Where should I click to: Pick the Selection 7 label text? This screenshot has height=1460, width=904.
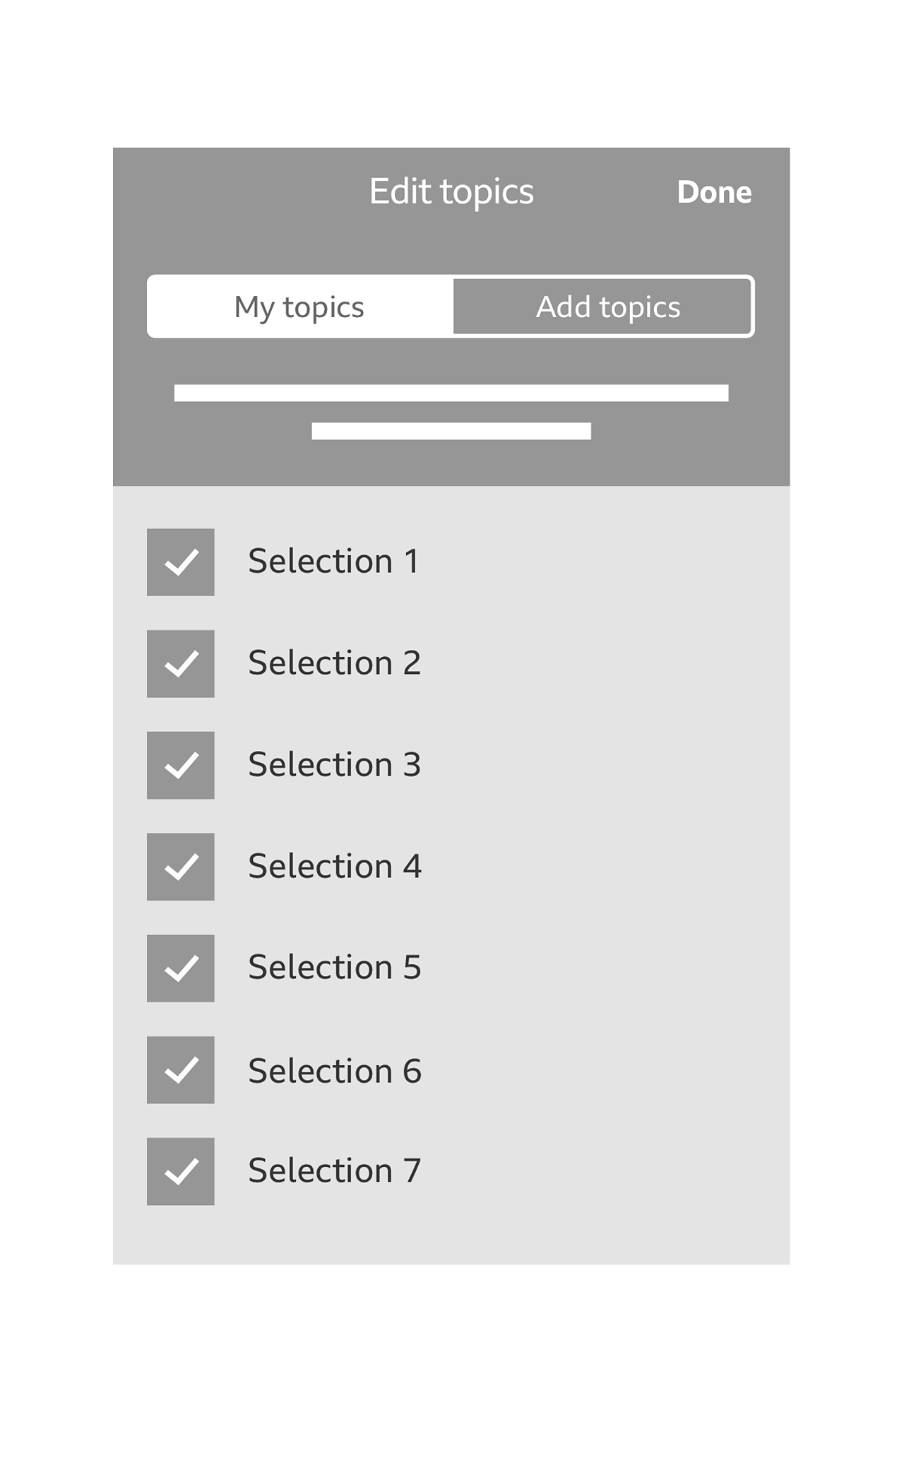pos(334,1171)
